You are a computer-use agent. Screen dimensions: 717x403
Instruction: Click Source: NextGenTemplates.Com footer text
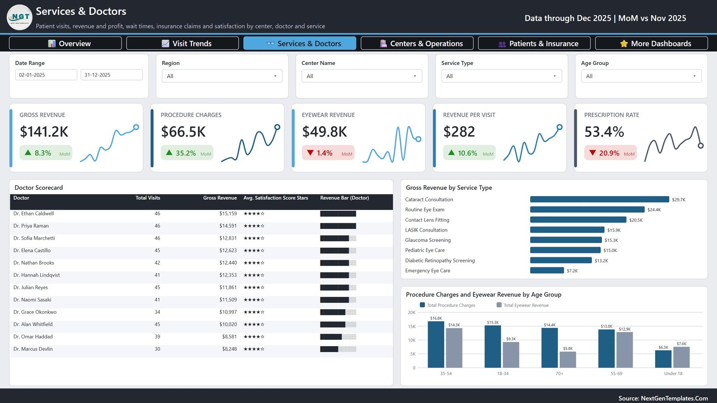[663, 398]
